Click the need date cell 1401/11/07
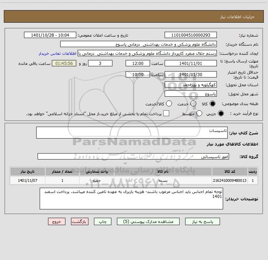268x260 pixels. coord(27,180)
